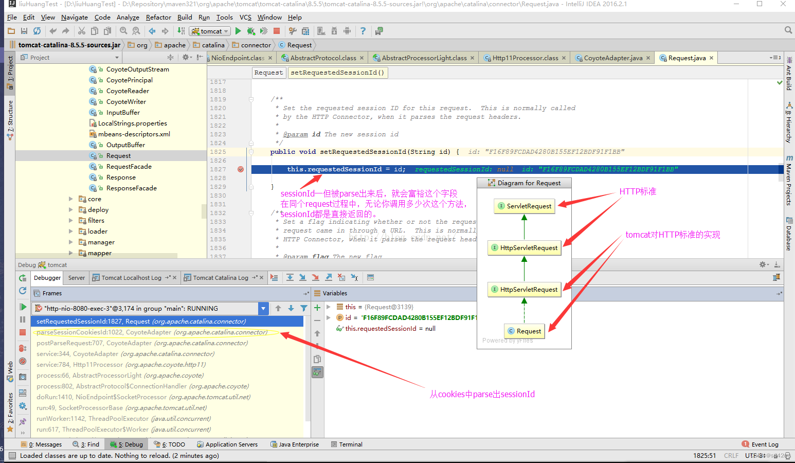This screenshot has width=795, height=463.
Task: Toggle the 1: Project tool window stripe
Action: pos(10,72)
